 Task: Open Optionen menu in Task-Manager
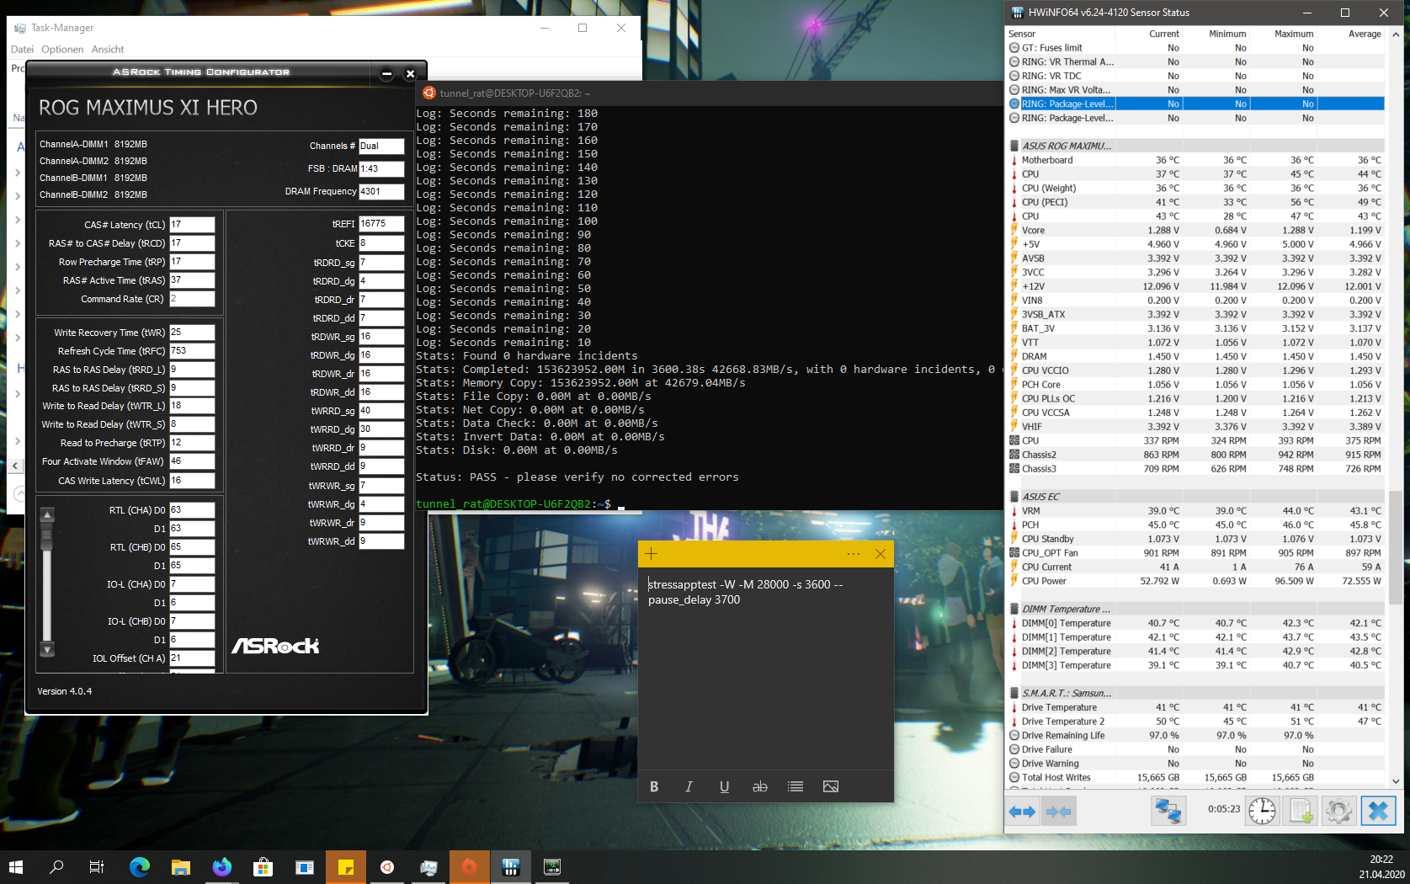62,49
